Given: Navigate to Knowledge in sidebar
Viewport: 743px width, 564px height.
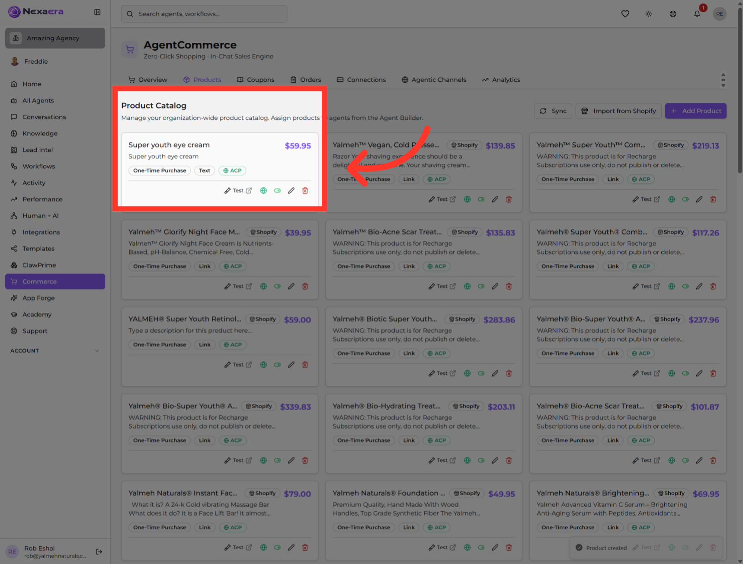Looking at the screenshot, I should [x=55, y=134].
